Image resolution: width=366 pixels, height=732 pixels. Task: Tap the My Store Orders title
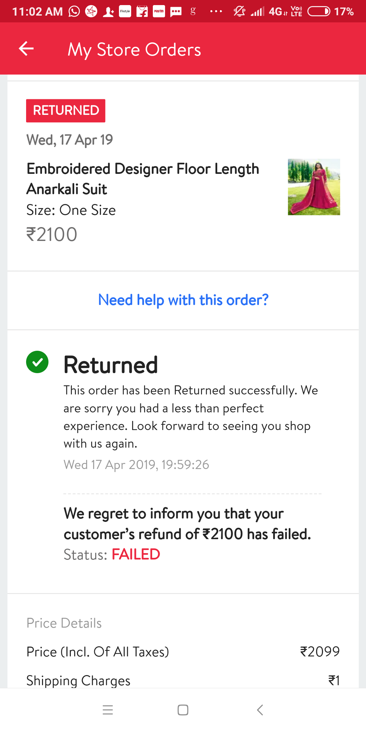click(134, 49)
